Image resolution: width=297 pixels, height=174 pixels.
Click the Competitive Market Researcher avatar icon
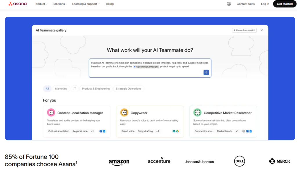click(x=197, y=113)
